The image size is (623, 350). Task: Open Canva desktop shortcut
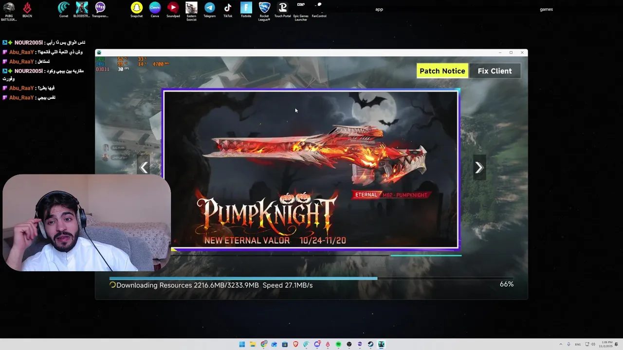click(155, 10)
